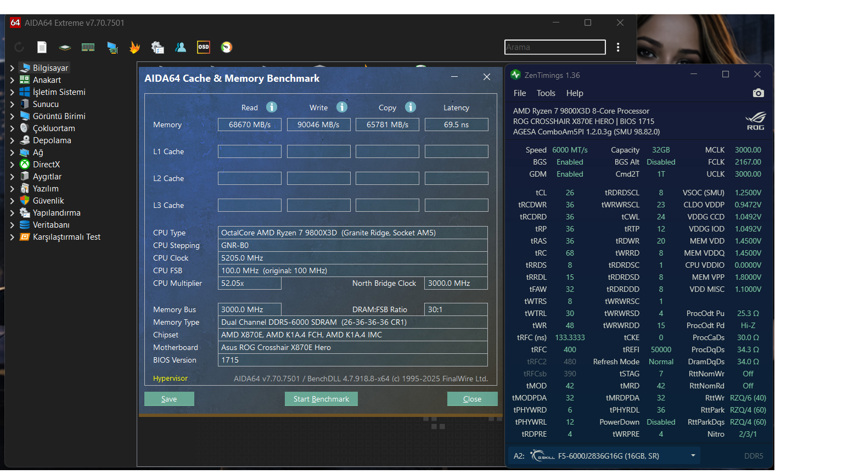Close the Cache & Memory Benchmark dialog
Screen dimensions: 843x474
[487, 77]
